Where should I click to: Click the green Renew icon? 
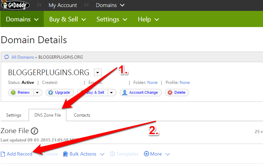click(x=13, y=92)
